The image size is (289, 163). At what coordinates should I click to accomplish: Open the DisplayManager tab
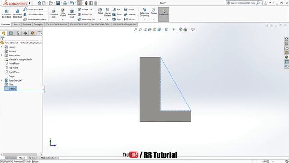click(33, 33)
